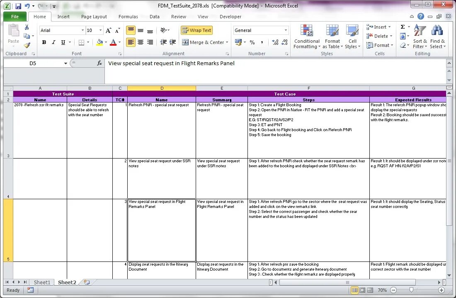Open Conditional Formatting menu

307,37
